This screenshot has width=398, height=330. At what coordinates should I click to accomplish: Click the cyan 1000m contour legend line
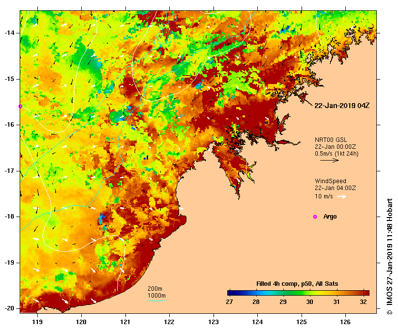(156, 301)
